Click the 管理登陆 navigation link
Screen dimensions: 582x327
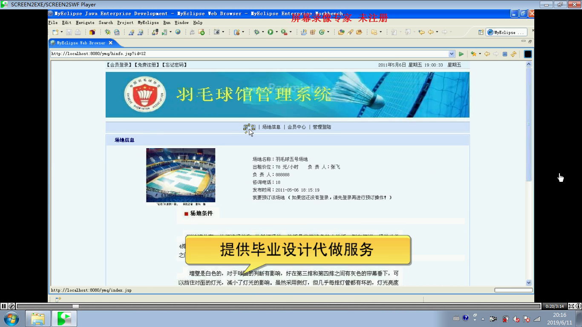point(322,127)
